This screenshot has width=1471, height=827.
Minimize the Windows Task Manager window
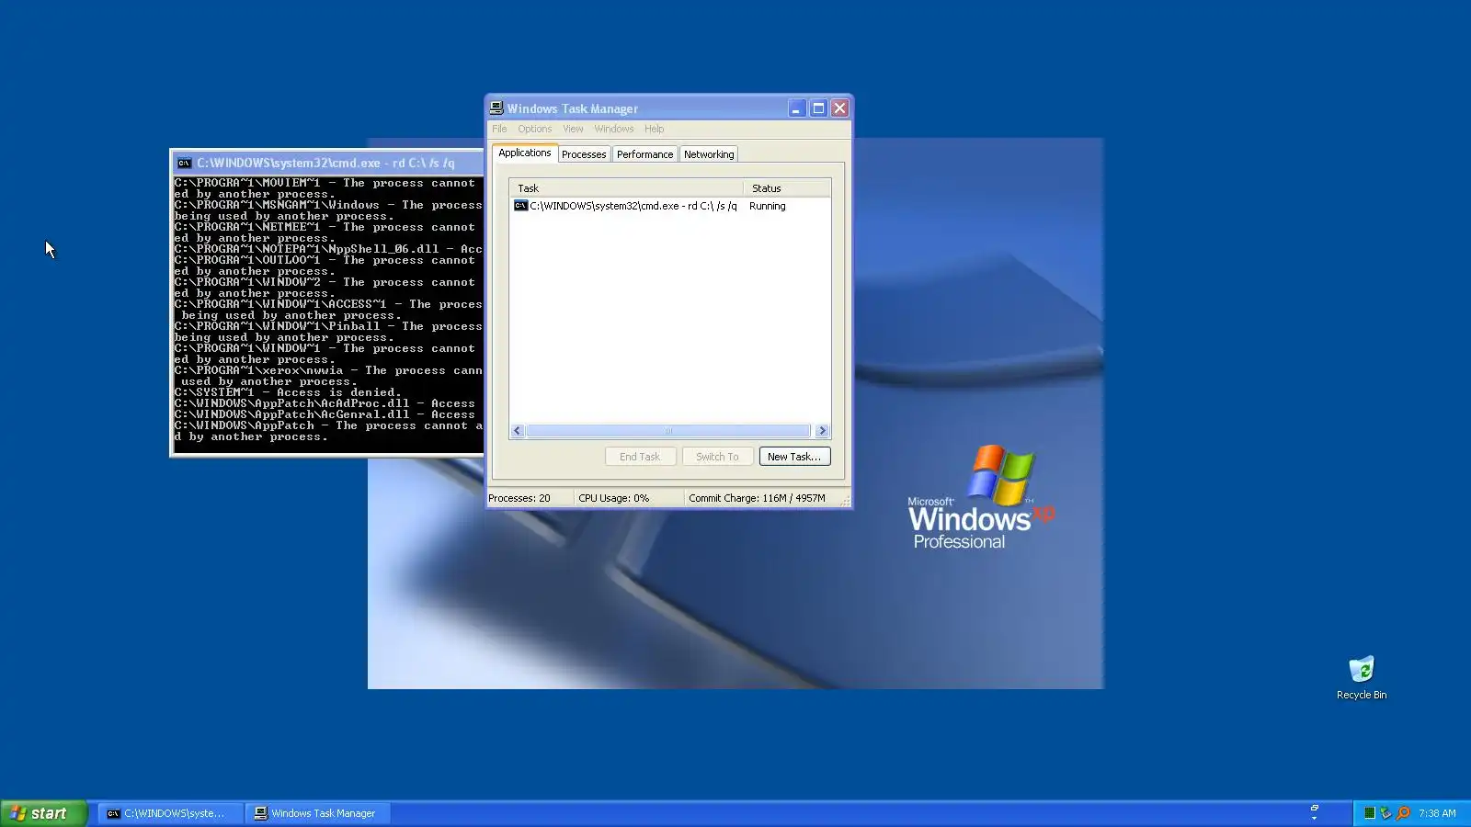796,108
